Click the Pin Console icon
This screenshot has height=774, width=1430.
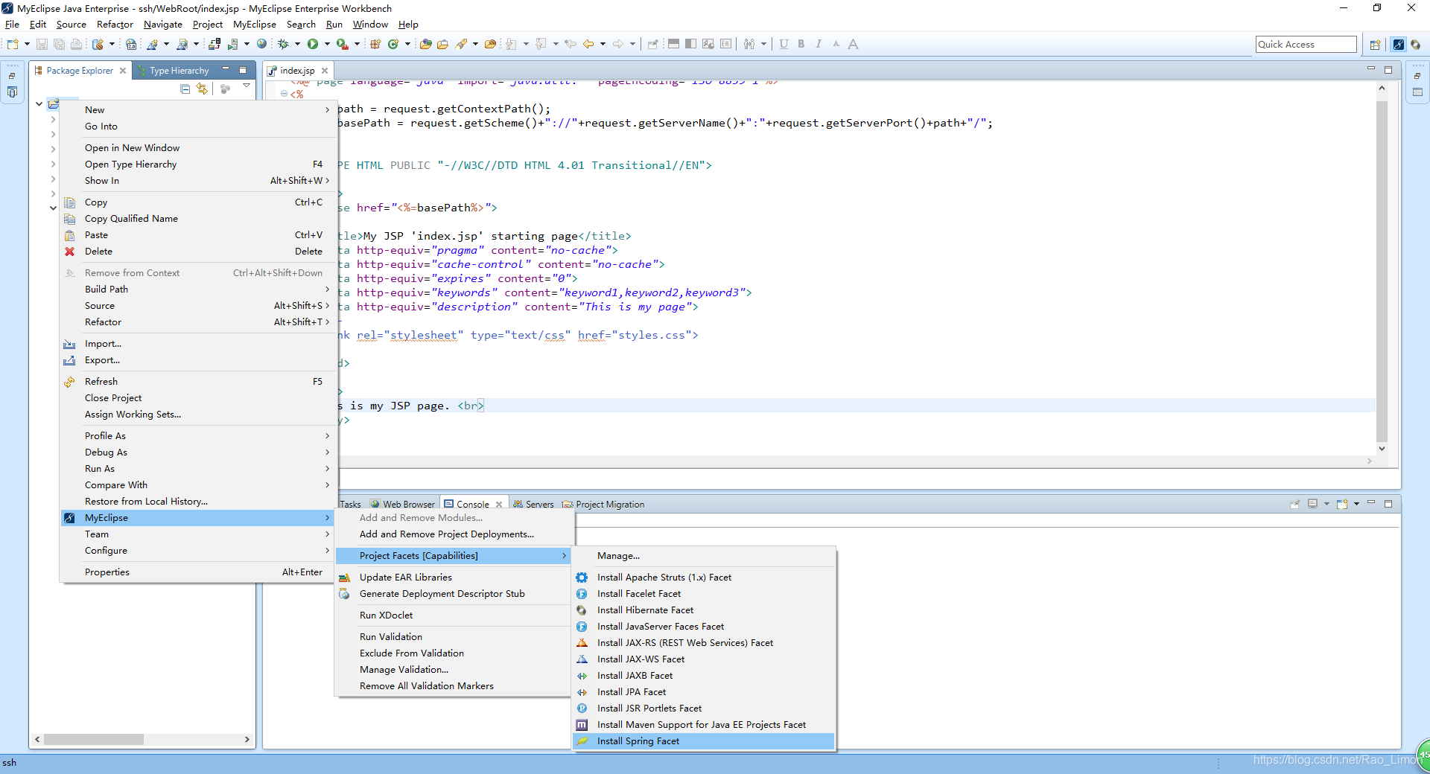1295,504
